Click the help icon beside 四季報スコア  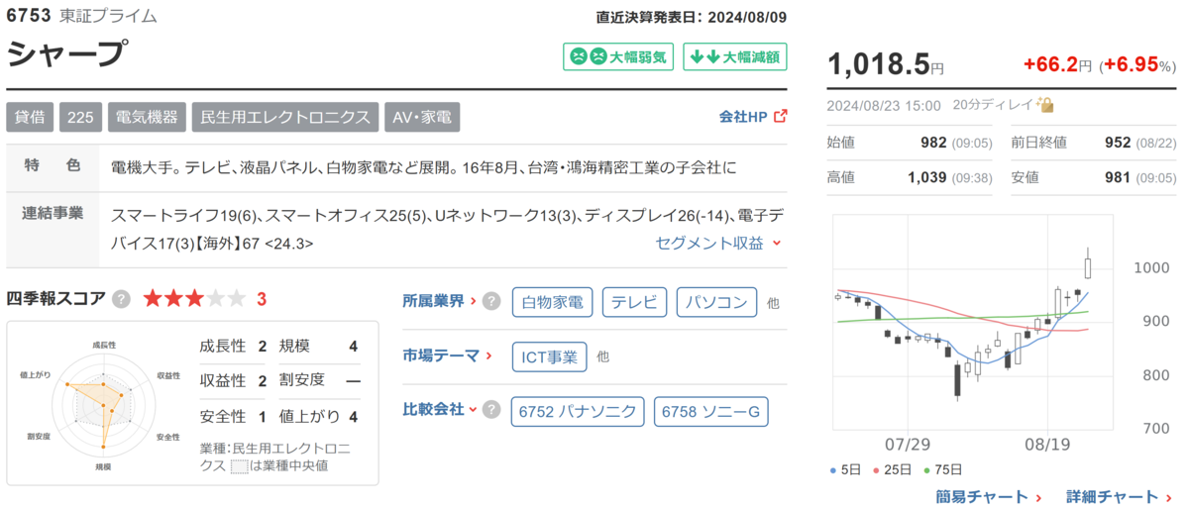(121, 299)
